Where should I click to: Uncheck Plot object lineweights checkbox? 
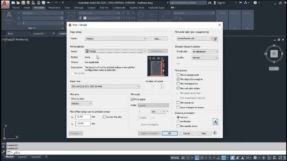178,79
